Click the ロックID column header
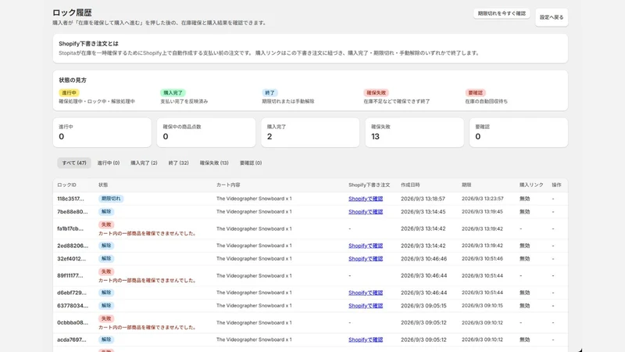Viewport: 625px width, 352px height. click(x=66, y=185)
